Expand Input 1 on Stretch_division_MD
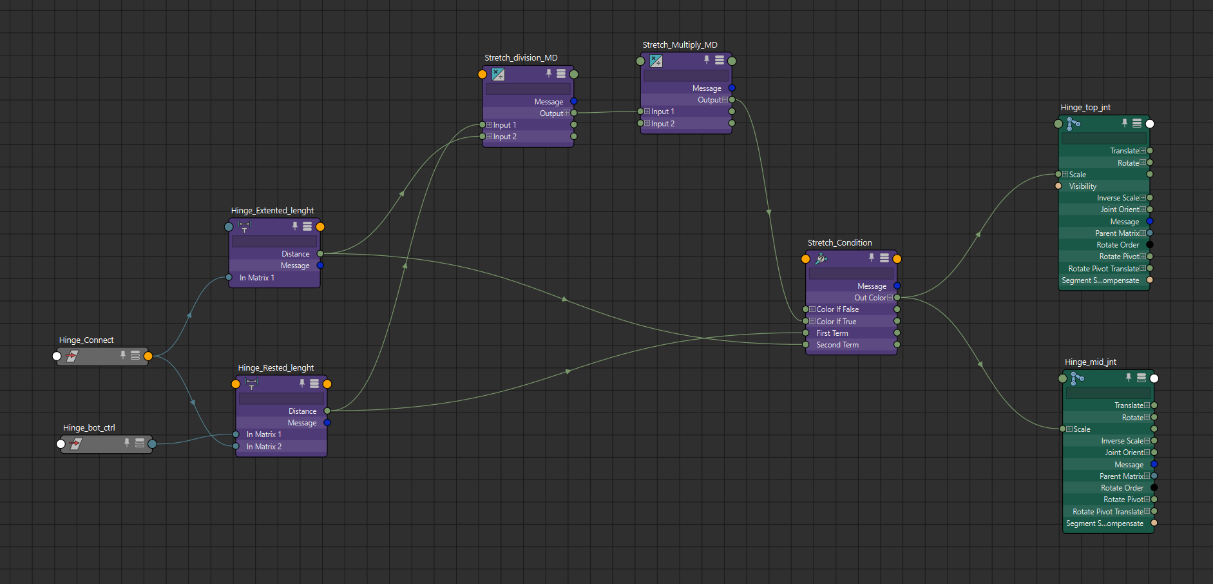 coord(490,125)
